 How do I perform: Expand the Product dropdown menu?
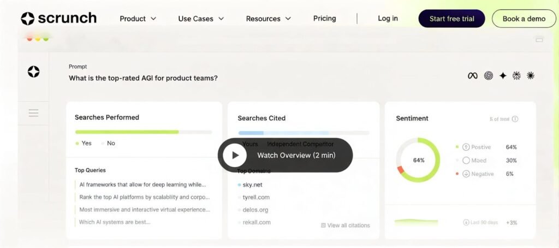(x=138, y=19)
